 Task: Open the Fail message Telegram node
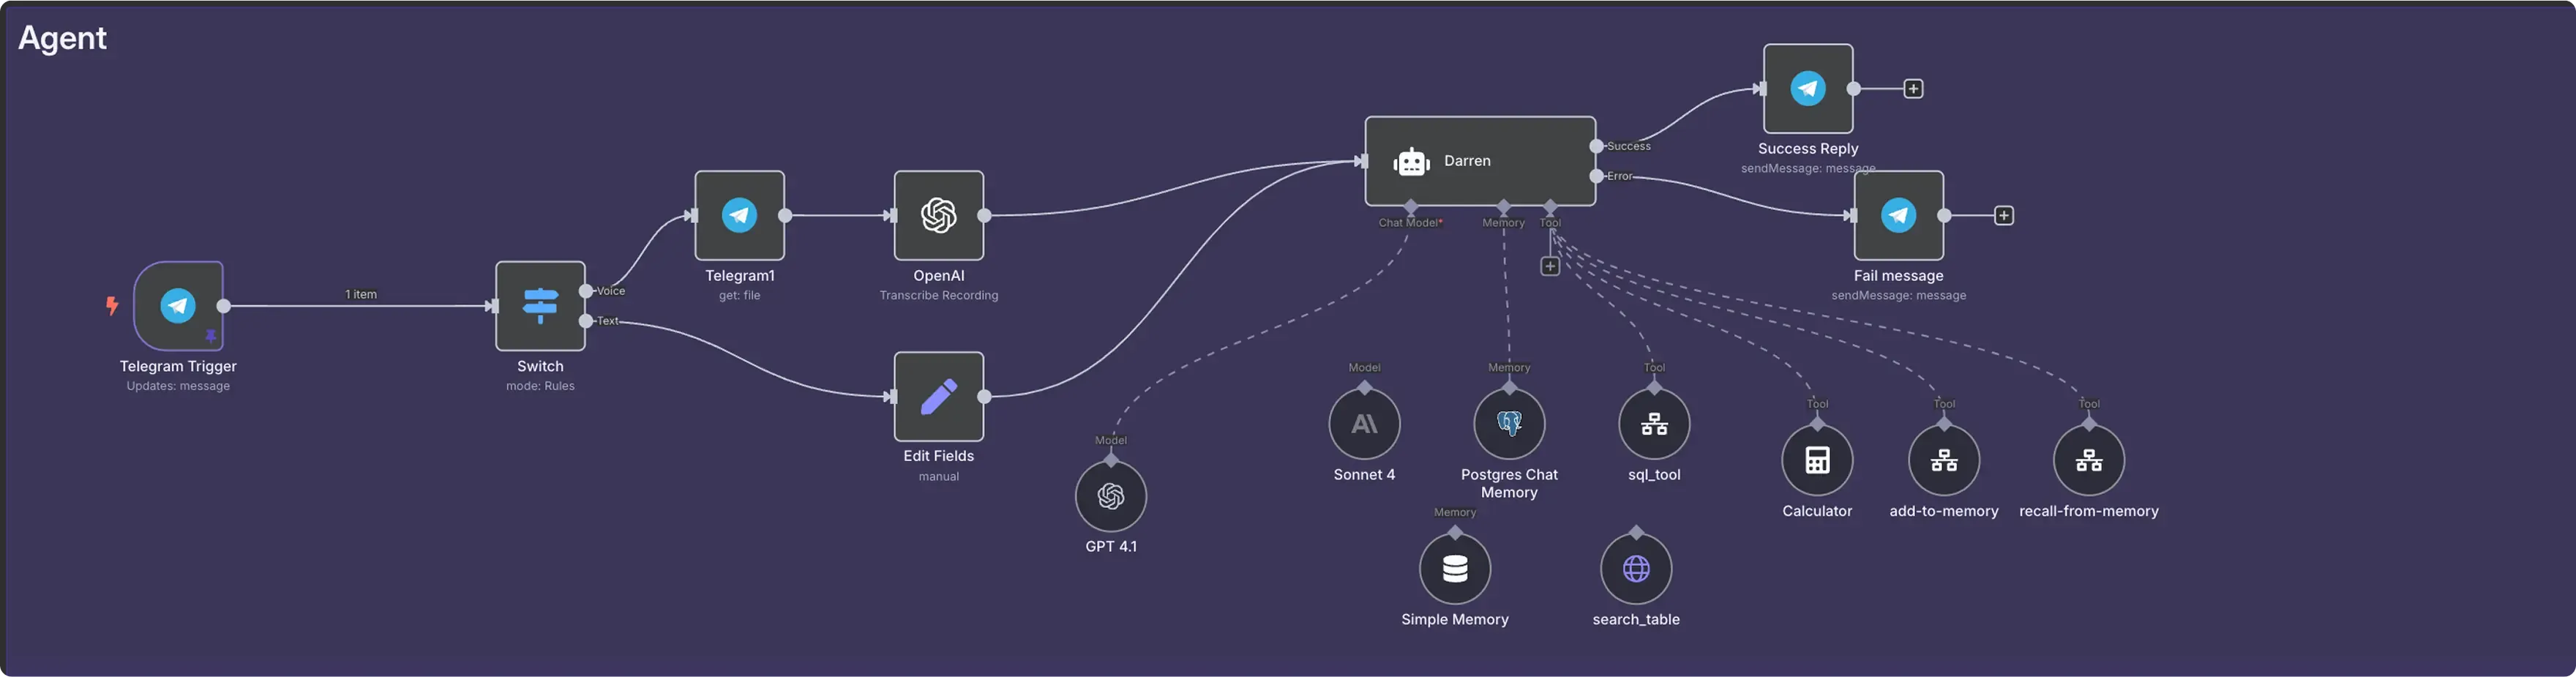coord(1898,215)
